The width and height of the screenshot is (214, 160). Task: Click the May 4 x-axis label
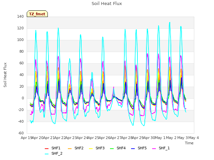(x=194, y=138)
